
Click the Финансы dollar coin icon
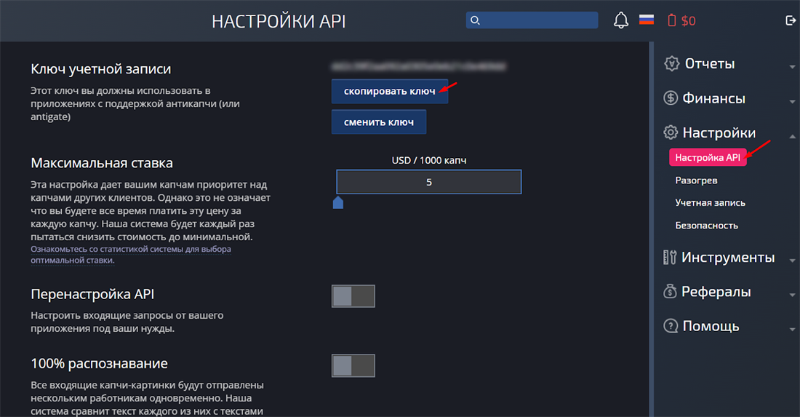point(671,98)
